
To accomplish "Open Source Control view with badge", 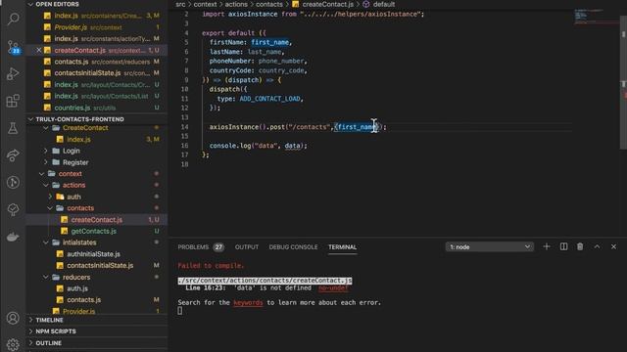I will [13, 46].
